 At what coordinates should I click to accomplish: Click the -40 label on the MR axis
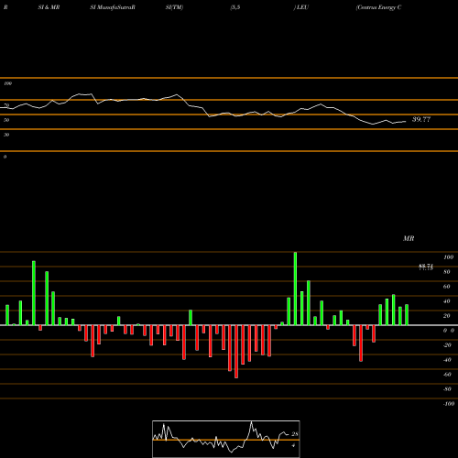click(447, 360)
